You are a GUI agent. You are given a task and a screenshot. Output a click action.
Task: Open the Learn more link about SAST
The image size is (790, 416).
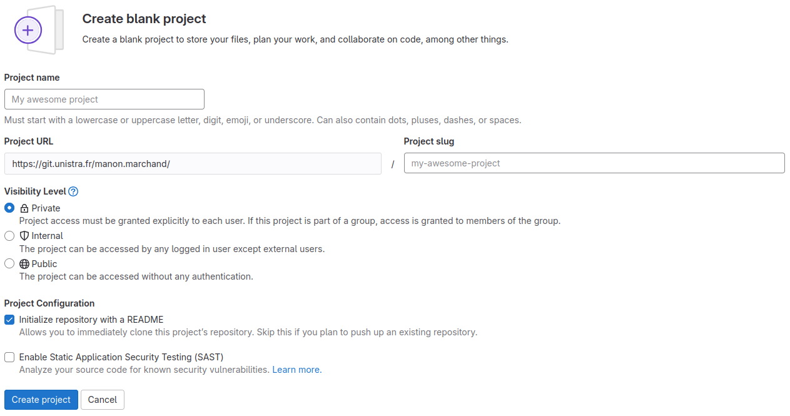296,370
